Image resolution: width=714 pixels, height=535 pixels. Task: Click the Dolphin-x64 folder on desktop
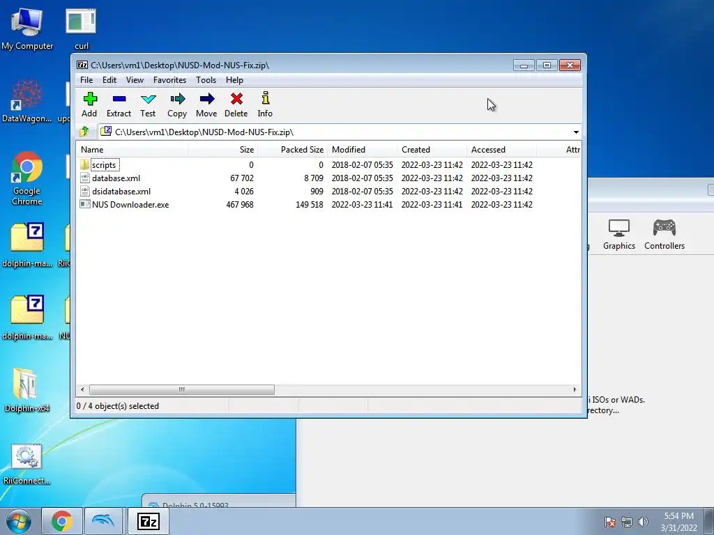(27, 389)
